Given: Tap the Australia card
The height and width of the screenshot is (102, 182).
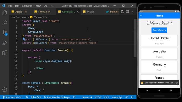Looking at the screenshot, I should [159, 54].
